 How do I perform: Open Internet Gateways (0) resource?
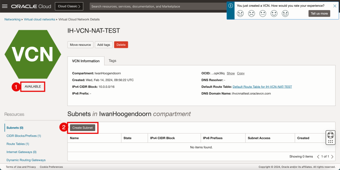coord(22,152)
